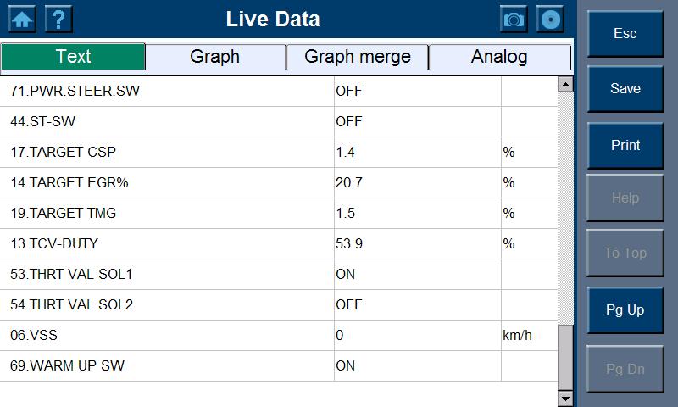Image resolution: width=678 pixels, height=407 pixels.
Task: Select the Graph merge tab
Action: pyautogui.click(x=358, y=57)
